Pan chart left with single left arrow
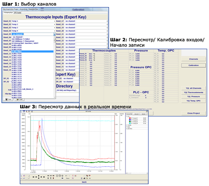209x186 pixels. (36, 177)
